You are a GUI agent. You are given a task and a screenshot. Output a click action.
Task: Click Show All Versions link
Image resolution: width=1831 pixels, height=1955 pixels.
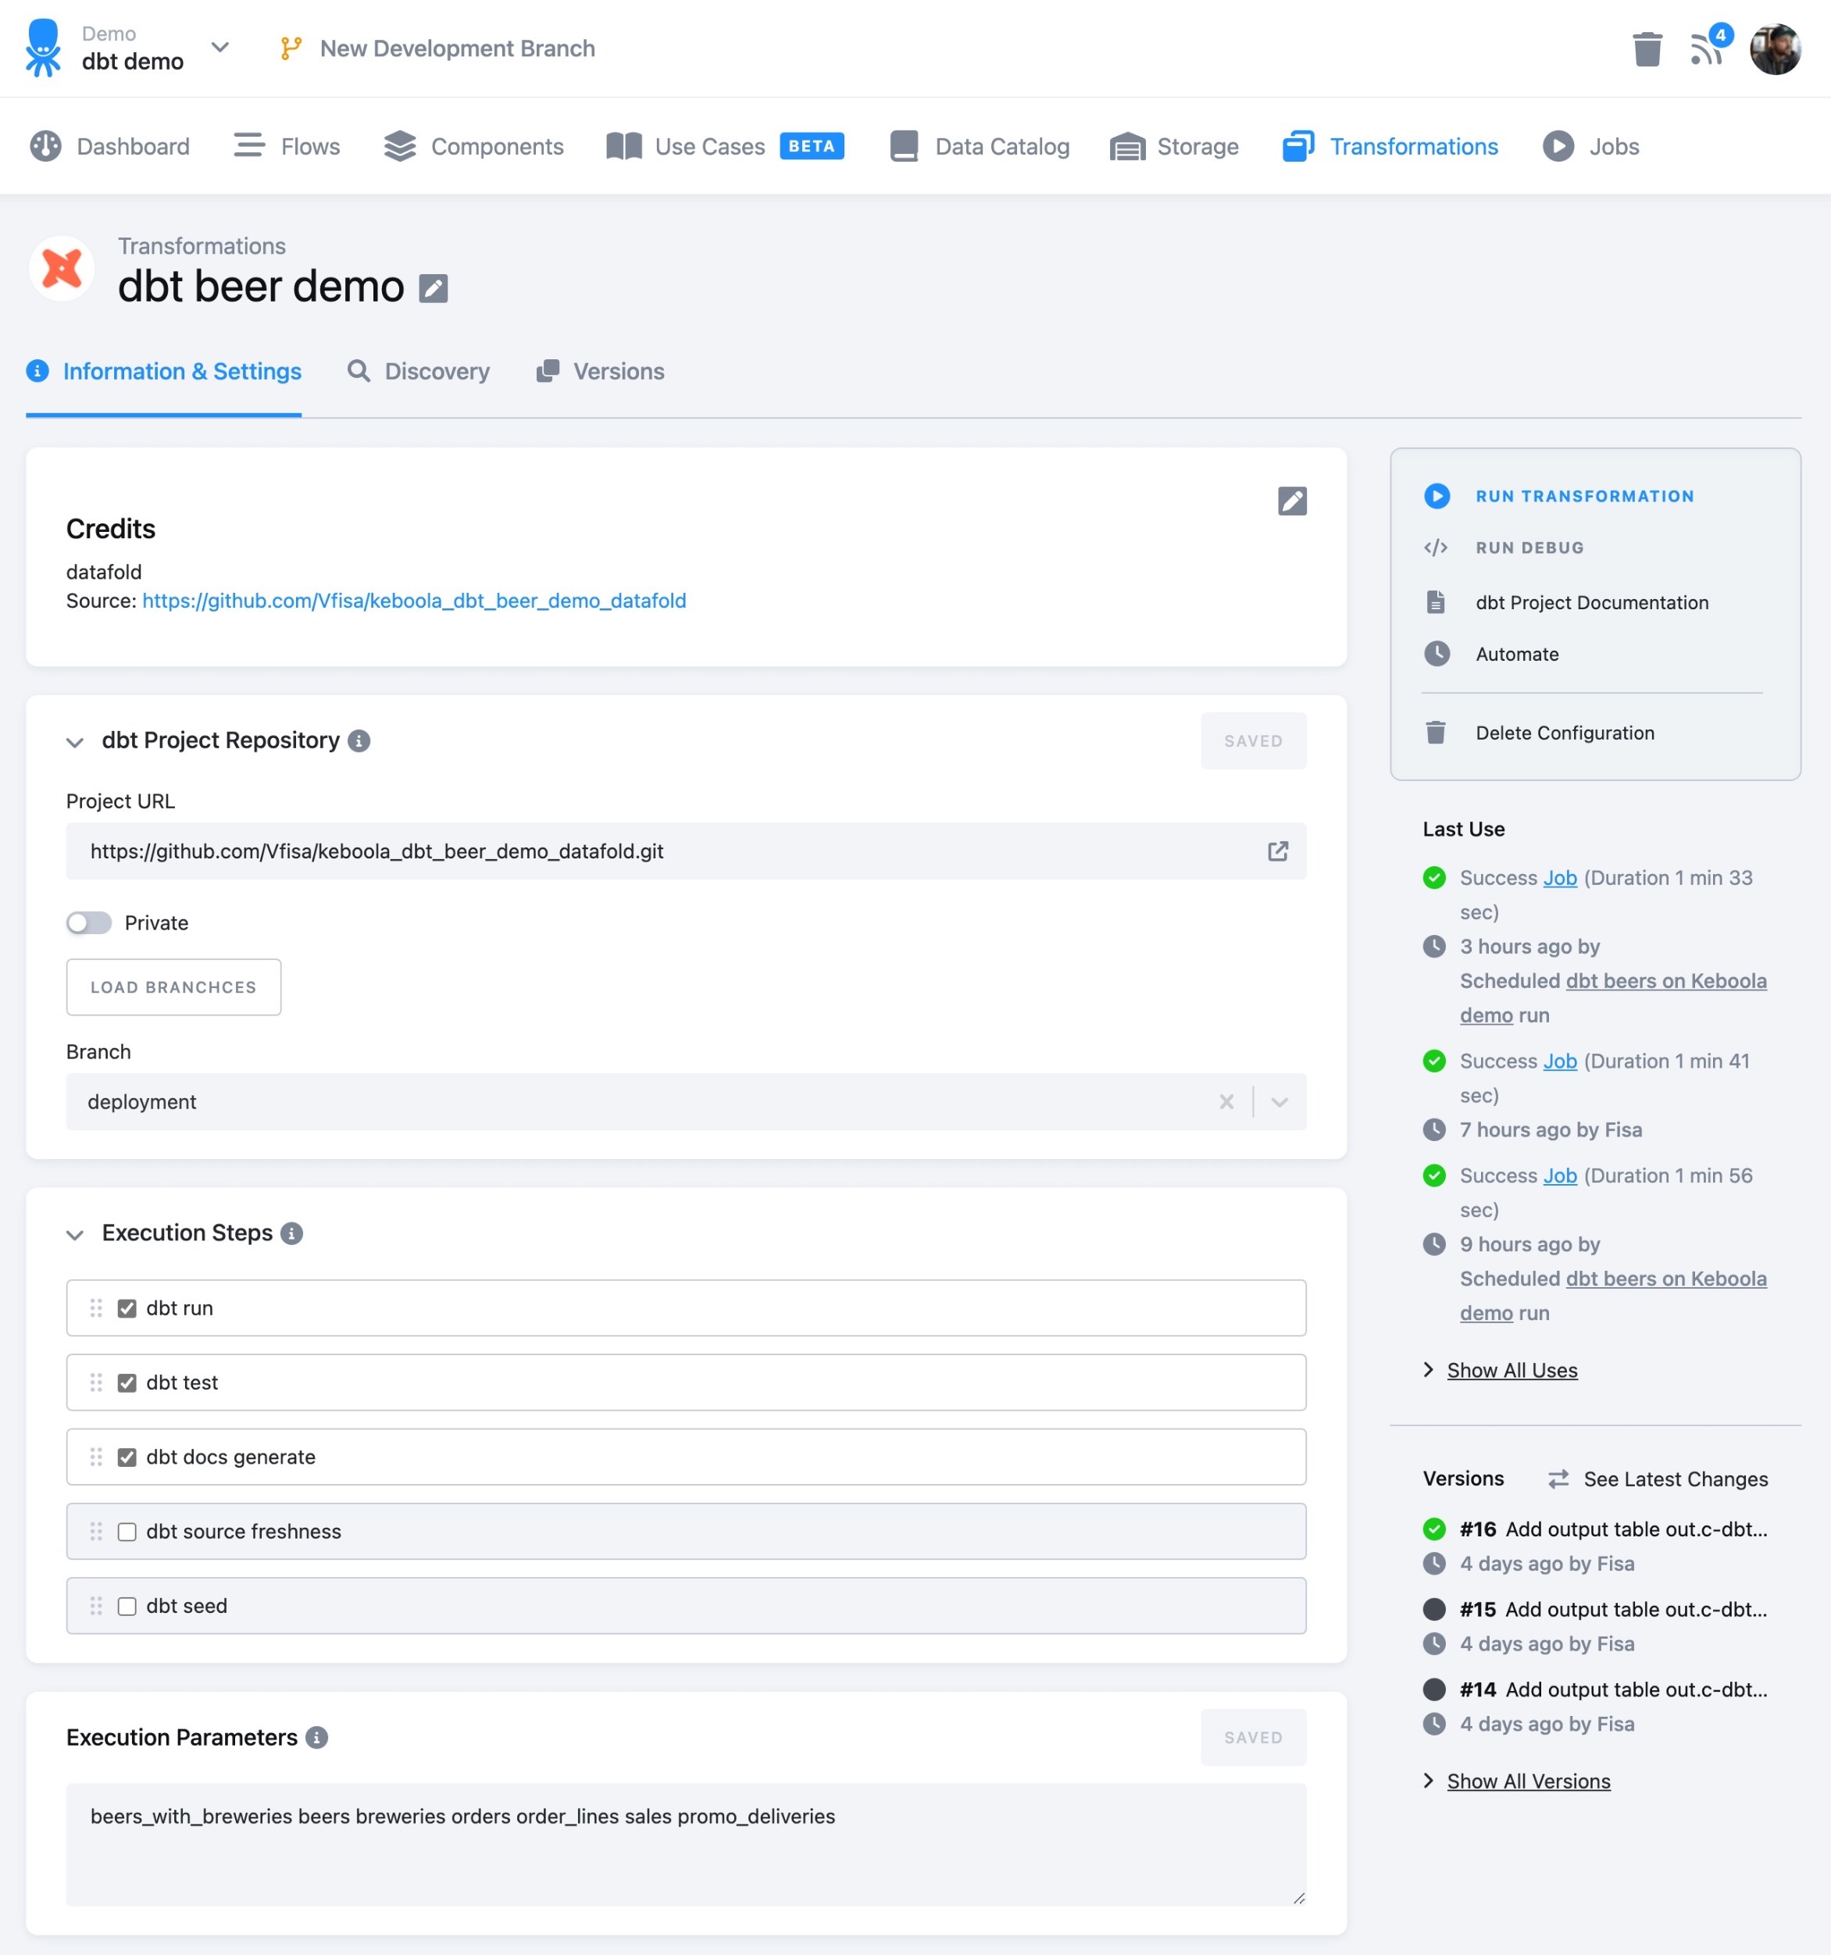(1528, 1781)
